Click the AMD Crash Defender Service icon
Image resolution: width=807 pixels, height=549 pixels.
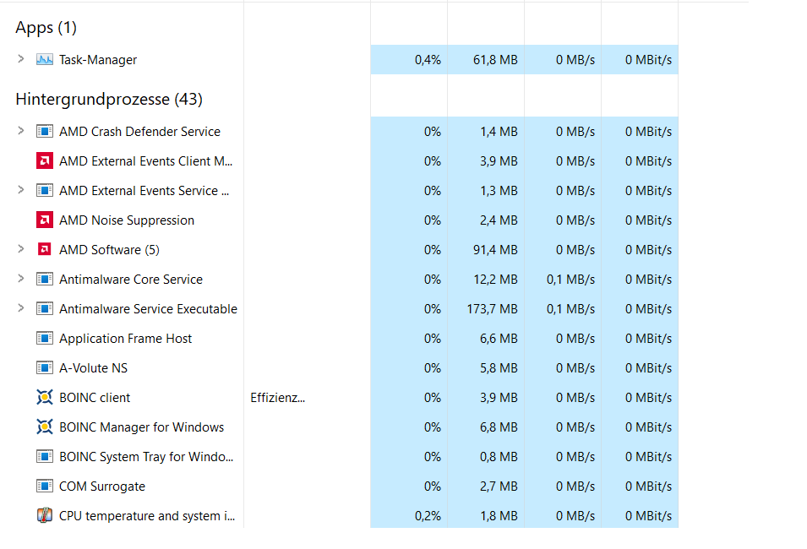[x=45, y=132]
